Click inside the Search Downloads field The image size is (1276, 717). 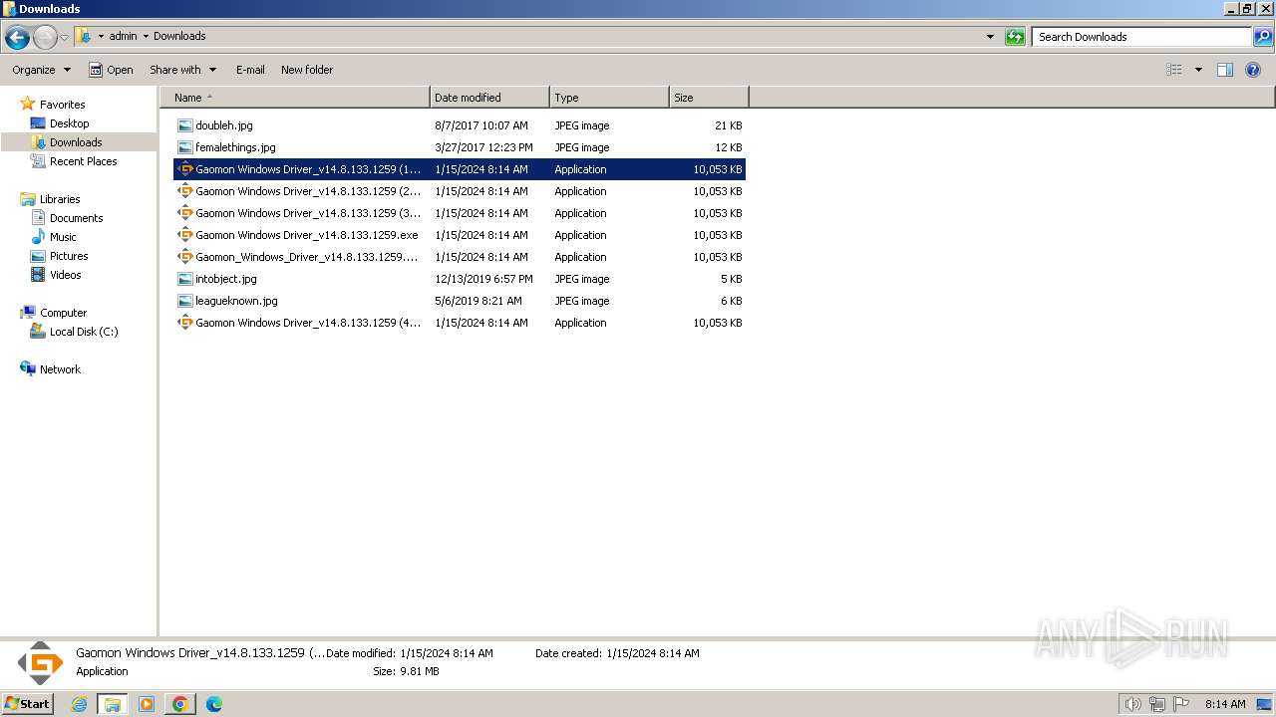[x=1141, y=37]
